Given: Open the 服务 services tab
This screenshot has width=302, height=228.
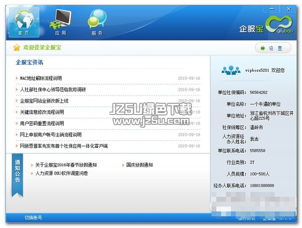Looking at the screenshot, I should 97,22.
